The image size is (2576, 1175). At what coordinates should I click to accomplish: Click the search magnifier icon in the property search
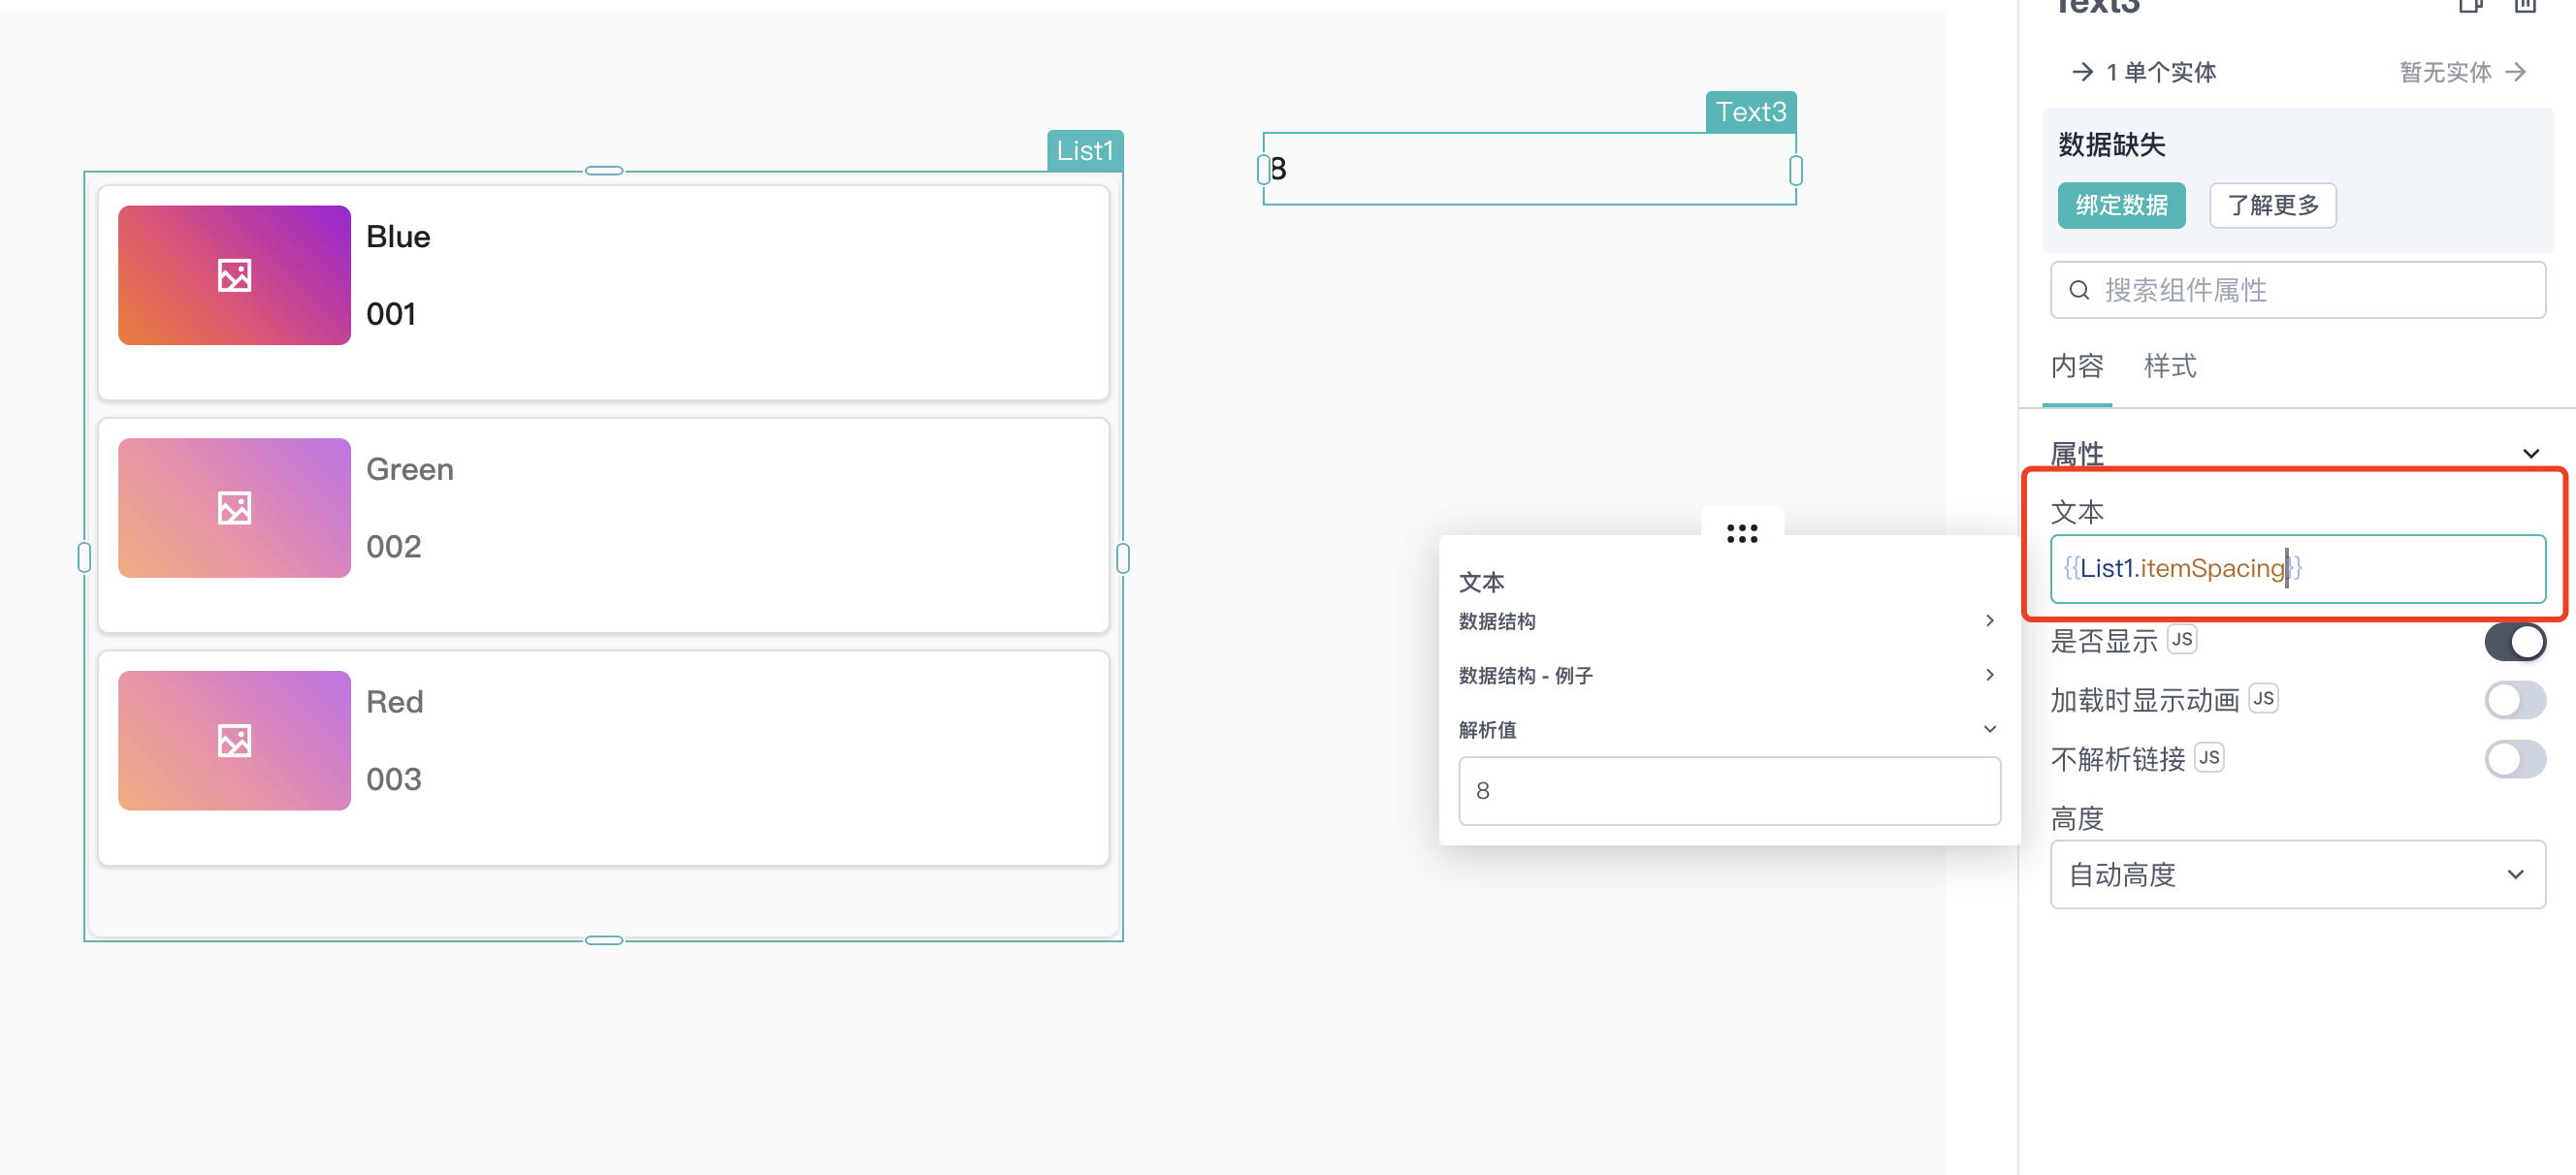pyautogui.click(x=2079, y=290)
